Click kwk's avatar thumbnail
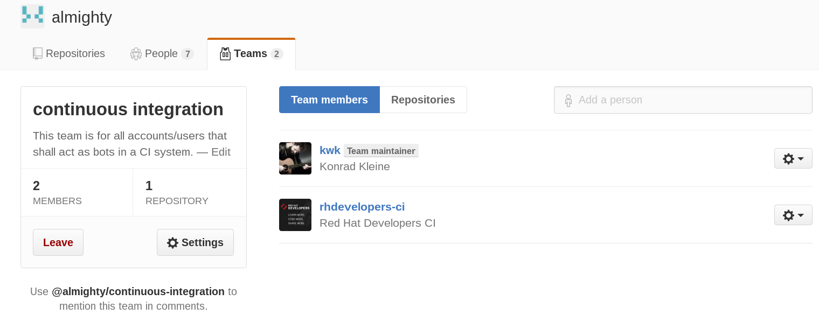Screen dimensions: 819x314 tap(295, 158)
